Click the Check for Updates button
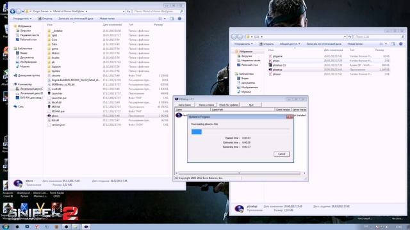 (x=229, y=105)
